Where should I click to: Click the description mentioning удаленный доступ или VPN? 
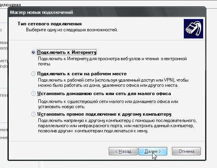coord(113,83)
